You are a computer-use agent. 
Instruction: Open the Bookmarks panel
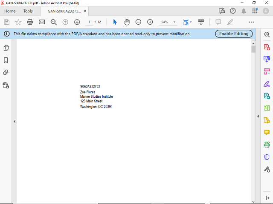[6, 60]
